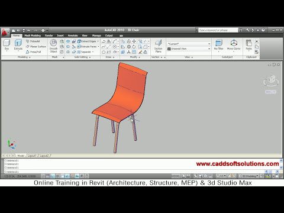Click the Intersect icon in Solid Editing panel
This screenshot has height=213, width=284.
[68, 52]
